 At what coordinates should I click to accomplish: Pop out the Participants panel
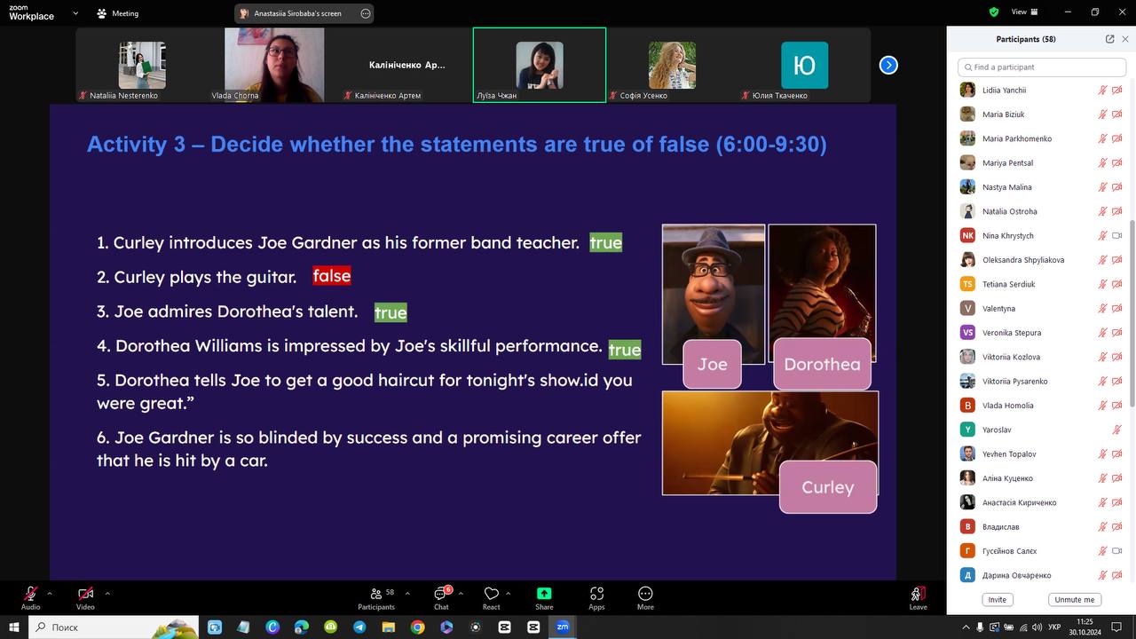click(1109, 39)
